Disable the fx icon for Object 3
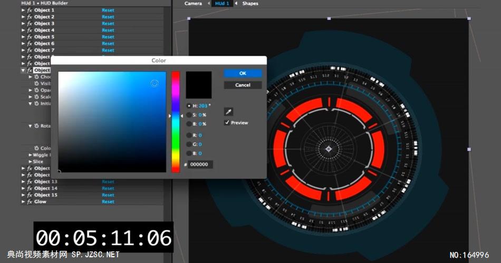 [x=30, y=24]
